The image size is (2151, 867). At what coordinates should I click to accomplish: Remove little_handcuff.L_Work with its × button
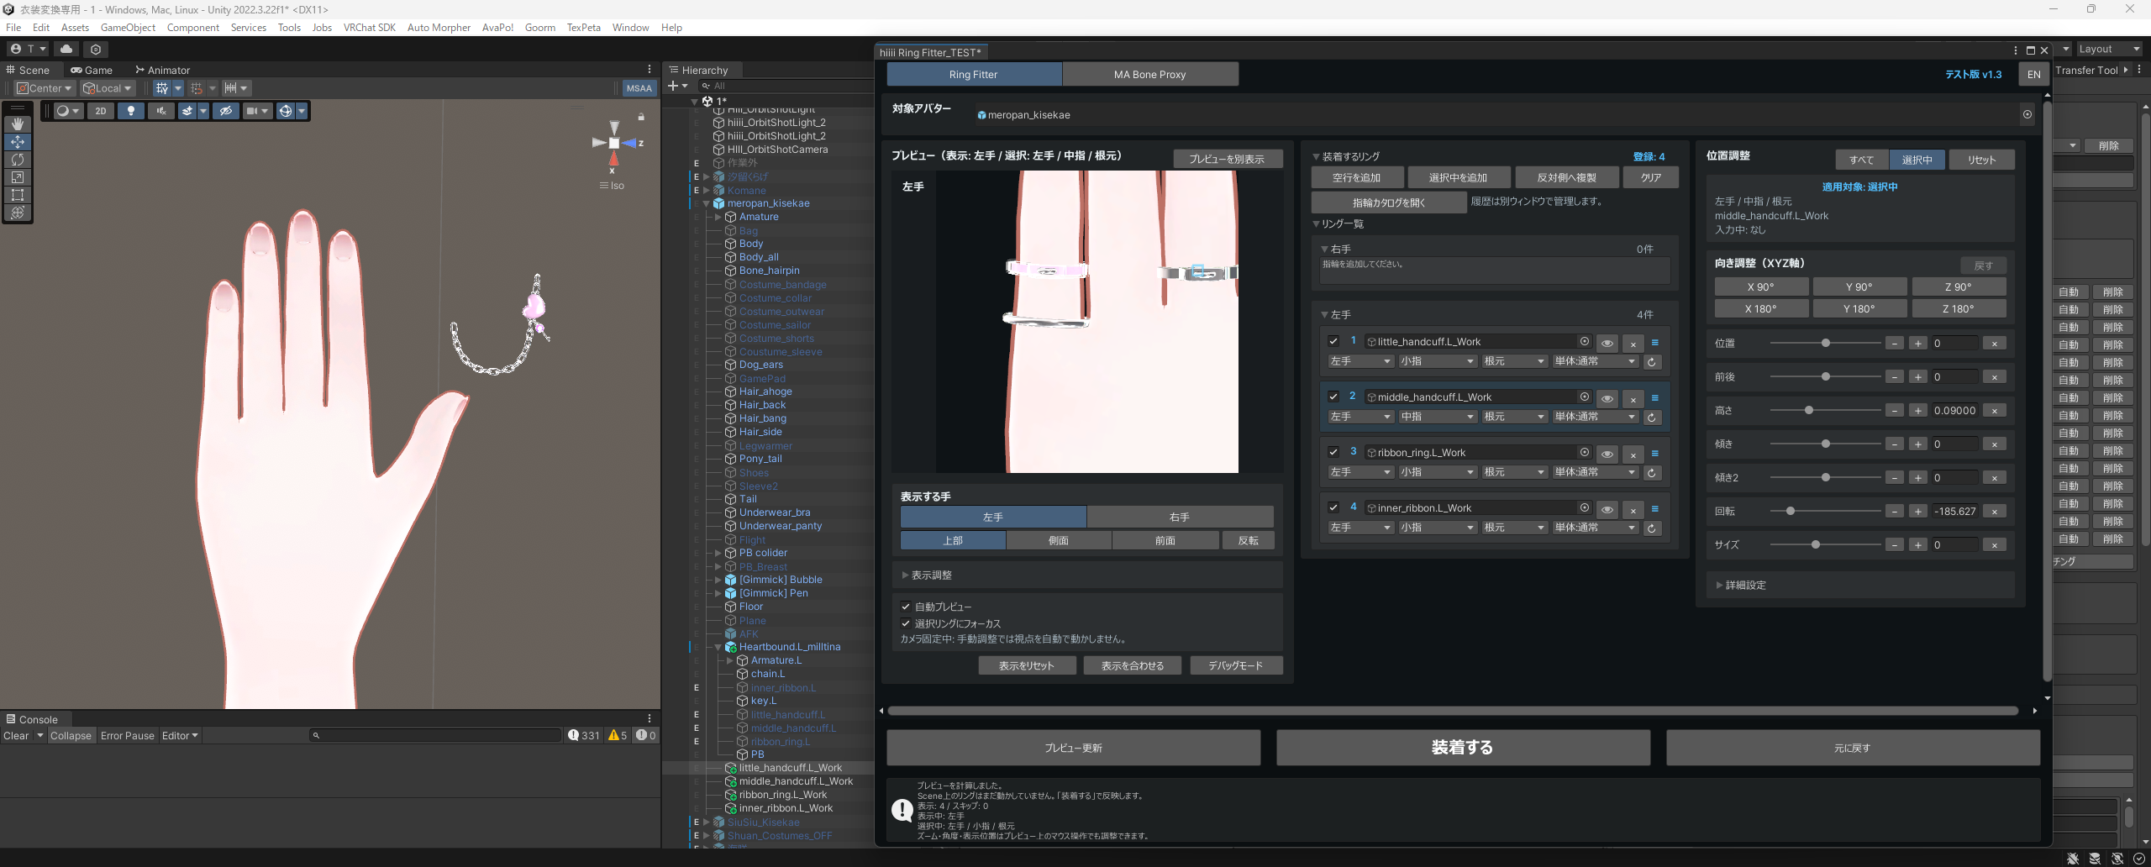tap(1633, 343)
